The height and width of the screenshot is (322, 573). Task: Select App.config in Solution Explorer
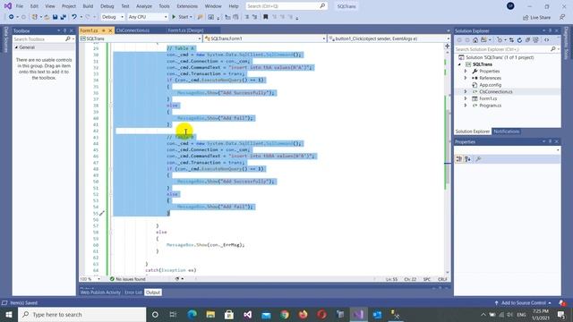coord(490,85)
